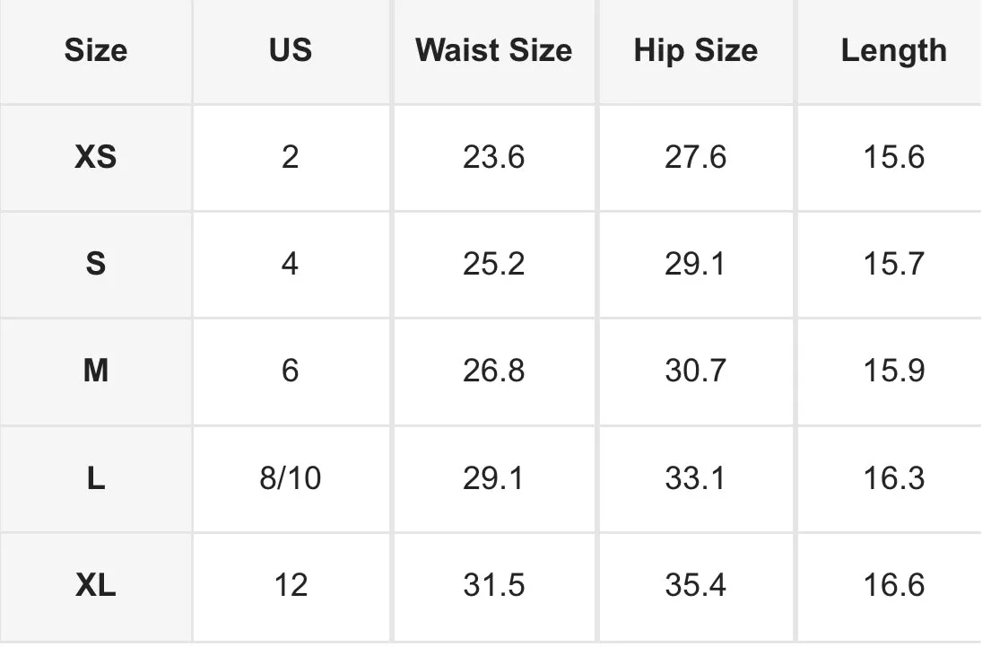Click the Size column header

pyautogui.click(x=96, y=51)
